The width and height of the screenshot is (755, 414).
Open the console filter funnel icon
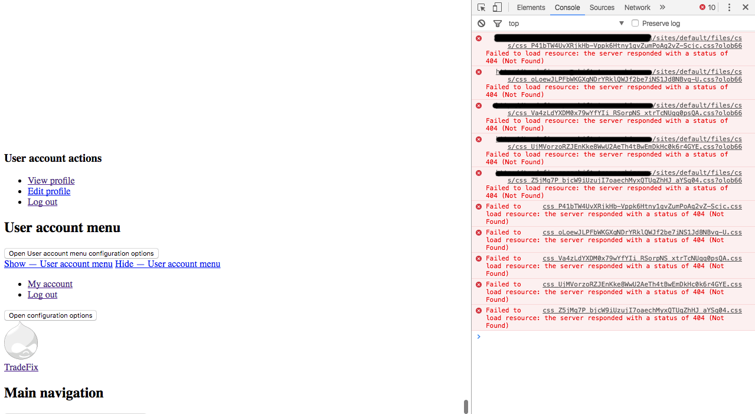click(x=498, y=24)
